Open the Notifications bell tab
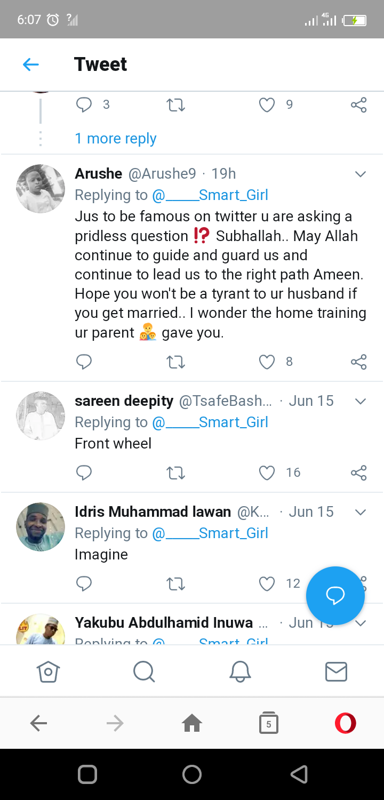Screen dimensions: 384x800 [240, 671]
